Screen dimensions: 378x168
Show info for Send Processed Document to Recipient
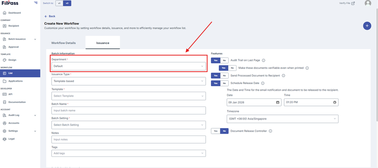pos(283,76)
